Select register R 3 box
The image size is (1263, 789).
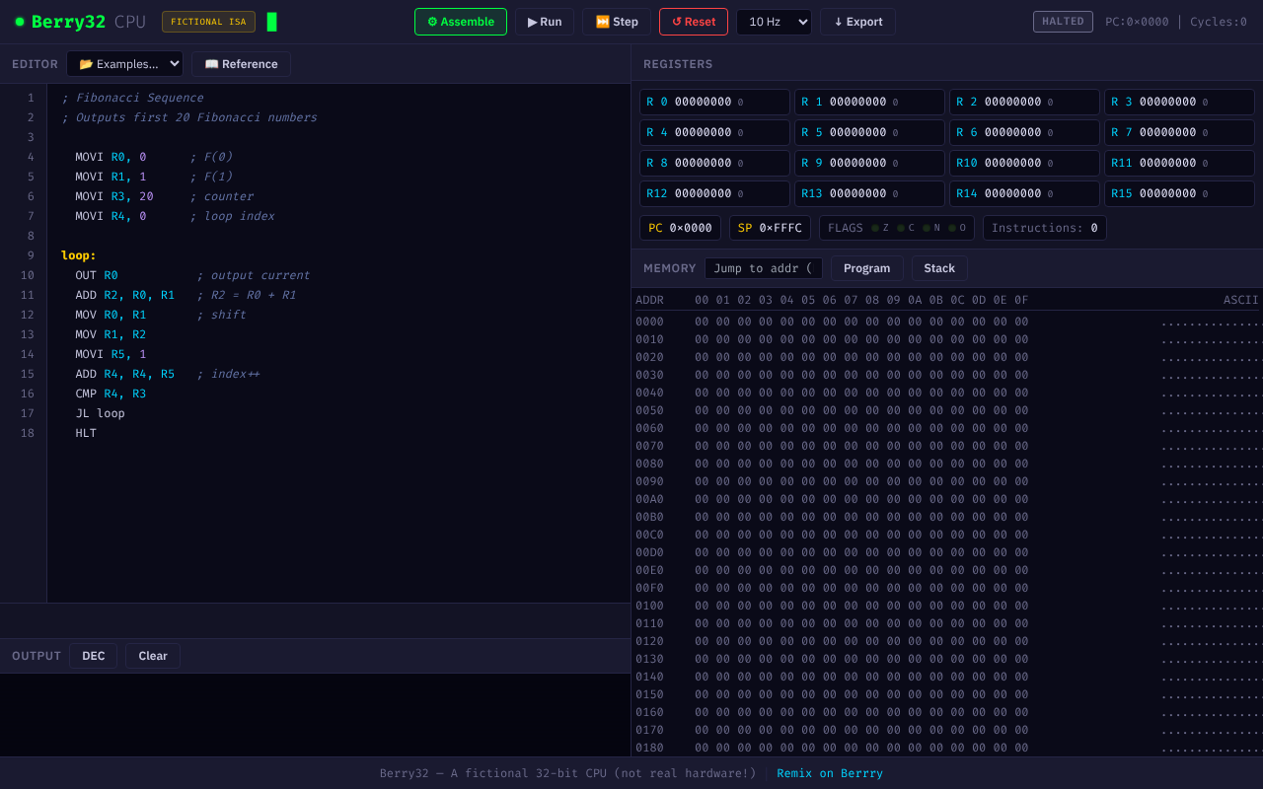click(1179, 102)
